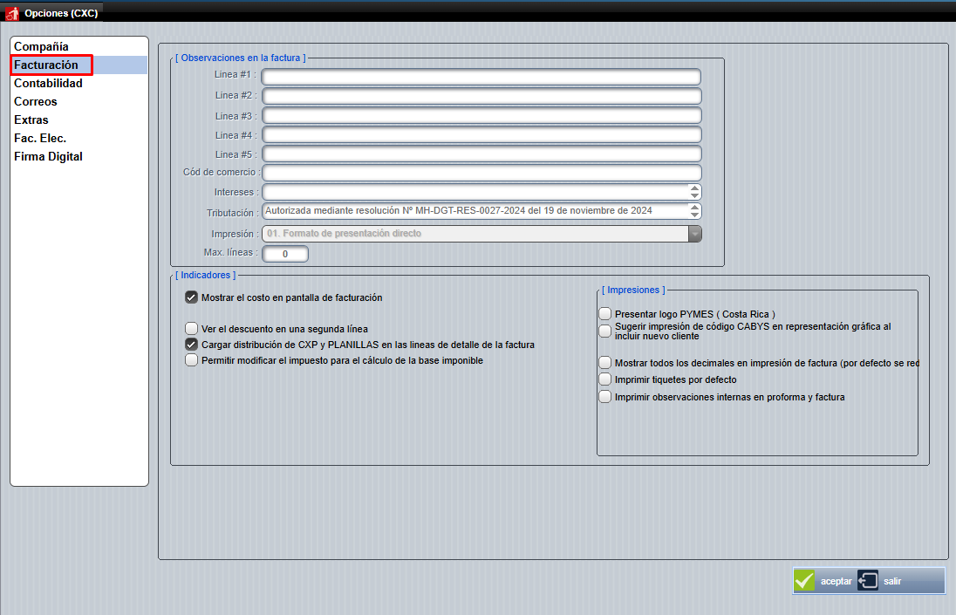
Task: Check Imprimir tiquetes por defecto
Action: pos(605,379)
